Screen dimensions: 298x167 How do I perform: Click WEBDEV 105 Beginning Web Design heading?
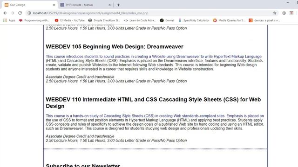point(115,46)
